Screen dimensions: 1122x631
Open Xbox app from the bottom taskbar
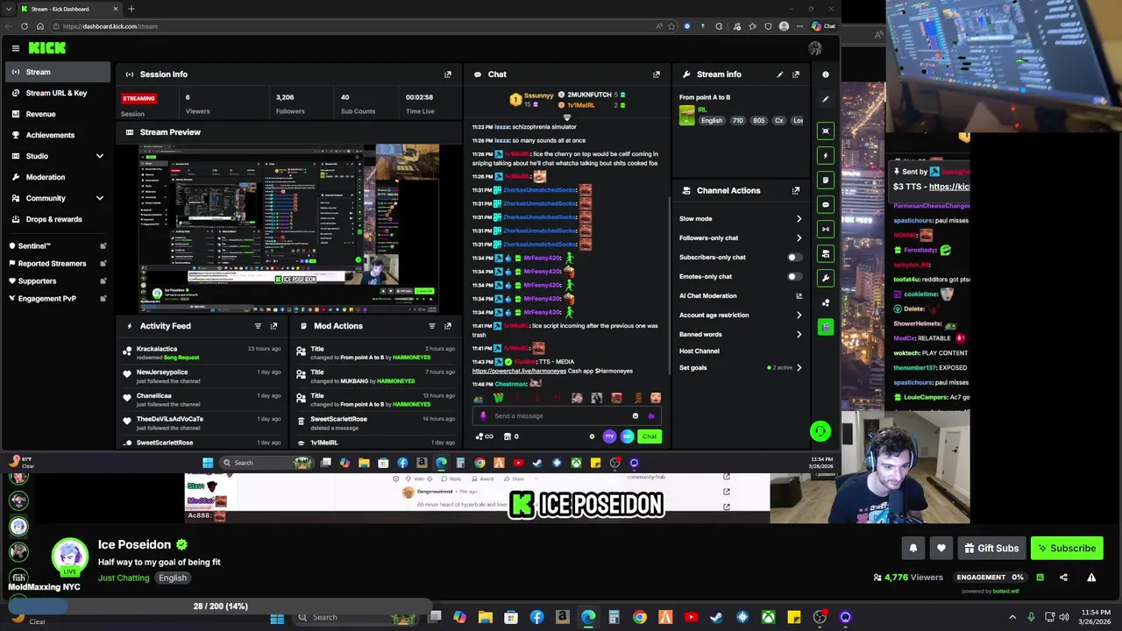[x=769, y=618]
